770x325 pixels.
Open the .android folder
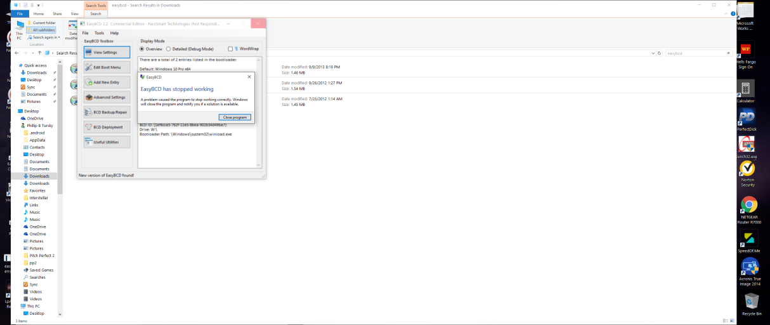tap(36, 133)
